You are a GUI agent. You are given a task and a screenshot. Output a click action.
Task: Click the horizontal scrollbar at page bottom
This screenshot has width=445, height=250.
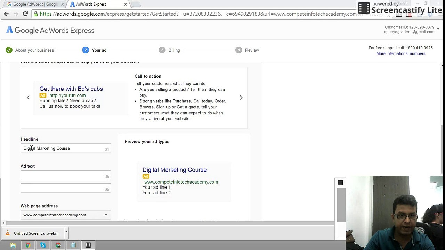[x=170, y=223]
